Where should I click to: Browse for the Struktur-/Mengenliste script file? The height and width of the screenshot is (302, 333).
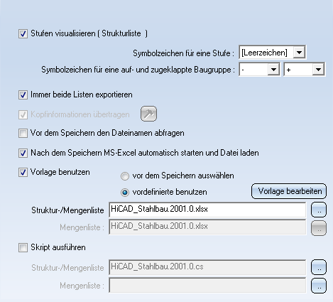click(319, 267)
